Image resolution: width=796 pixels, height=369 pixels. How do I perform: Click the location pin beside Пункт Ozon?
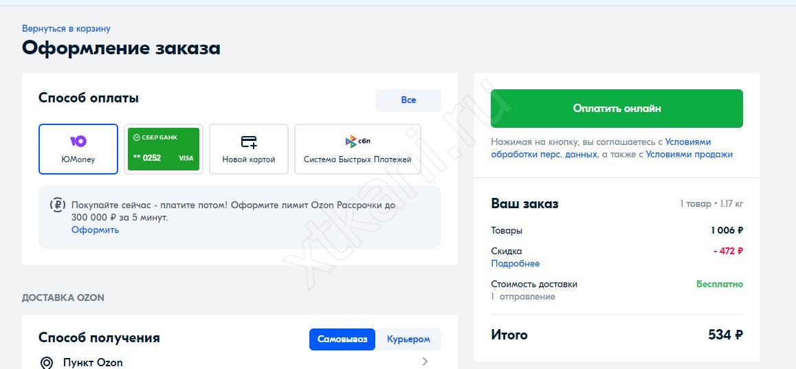(47, 362)
